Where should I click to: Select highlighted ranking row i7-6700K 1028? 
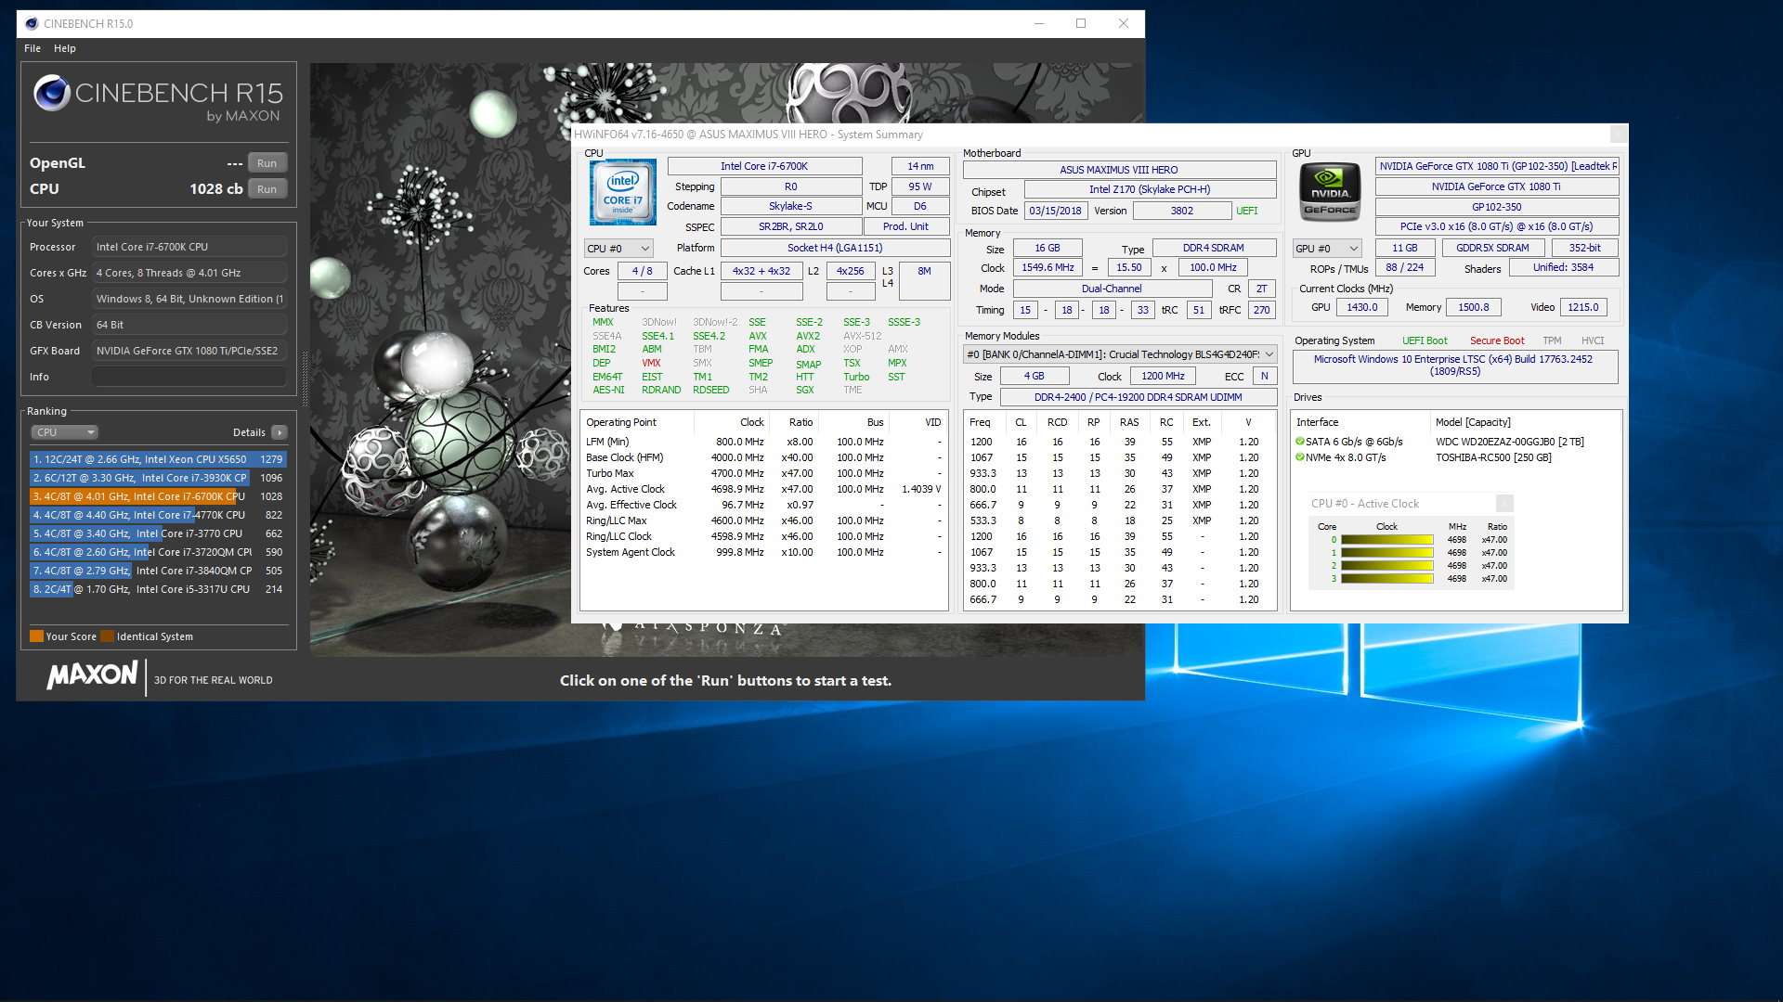pyautogui.click(x=158, y=496)
